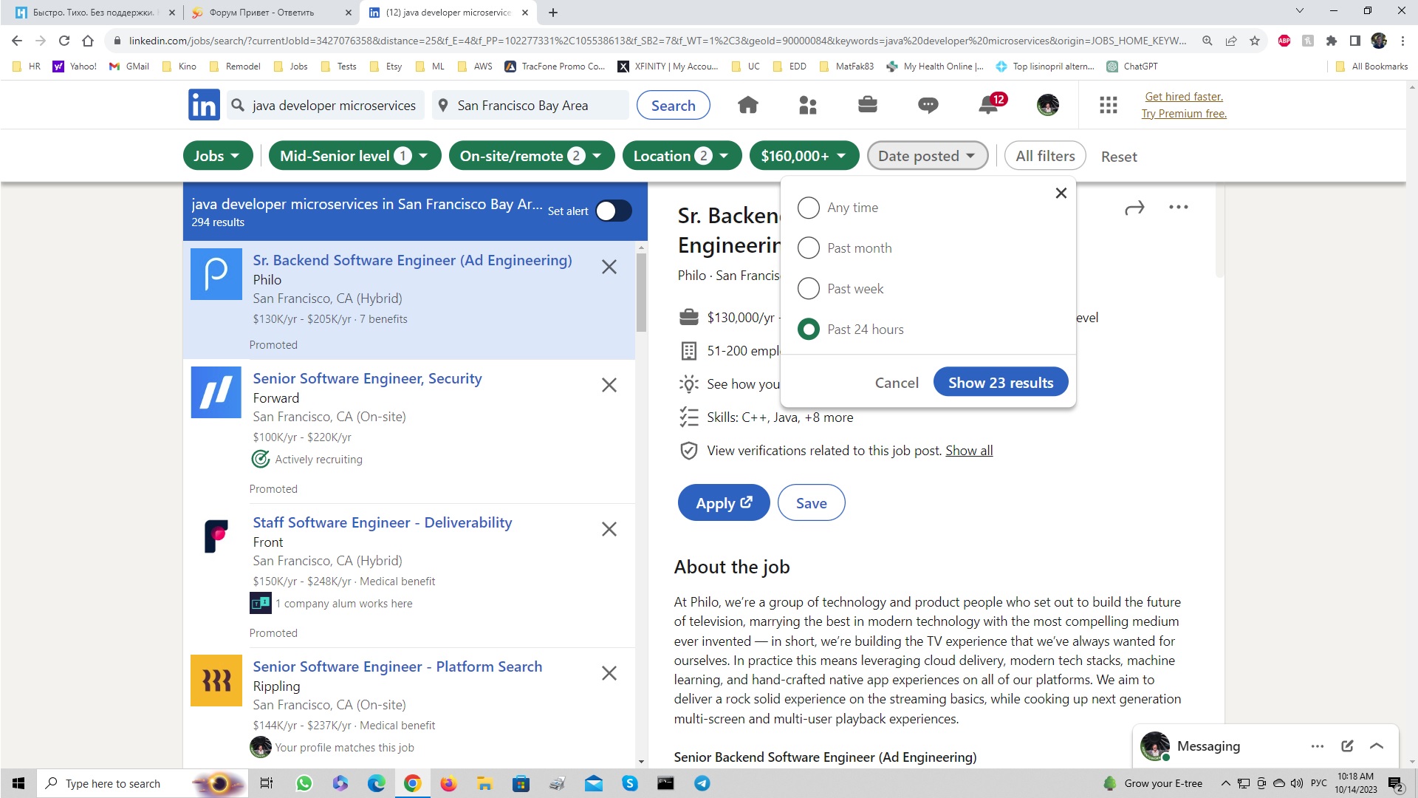
Task: Open LinkedIn Home icon
Action: (x=747, y=105)
